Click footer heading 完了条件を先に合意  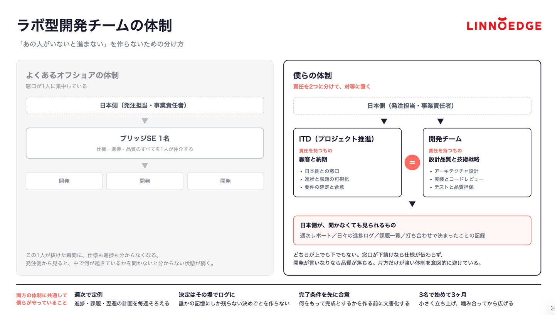click(x=324, y=295)
